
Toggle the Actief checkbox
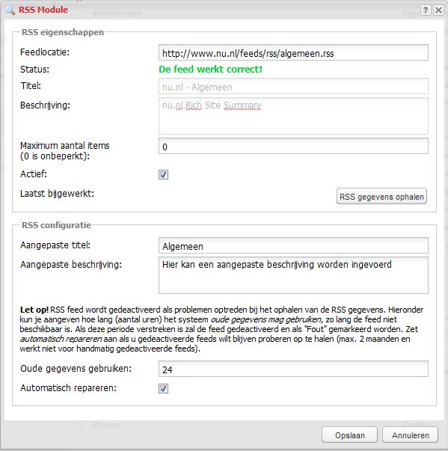[x=163, y=174]
